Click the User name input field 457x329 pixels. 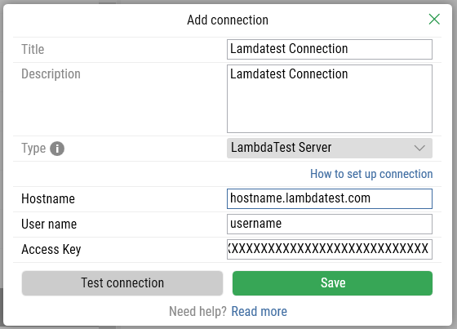(330, 224)
